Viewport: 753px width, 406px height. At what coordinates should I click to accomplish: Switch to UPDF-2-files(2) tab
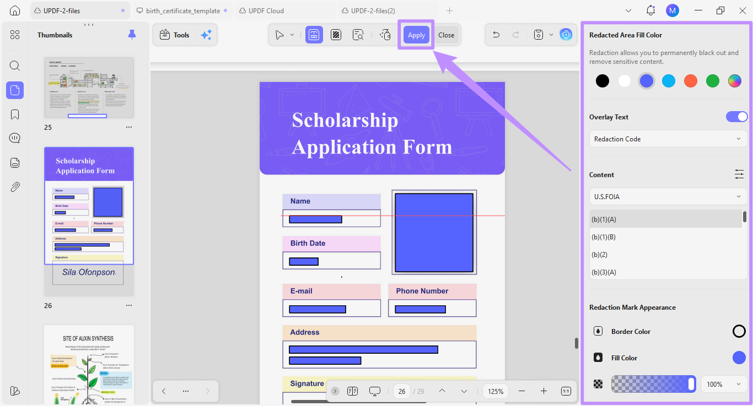[388, 10]
